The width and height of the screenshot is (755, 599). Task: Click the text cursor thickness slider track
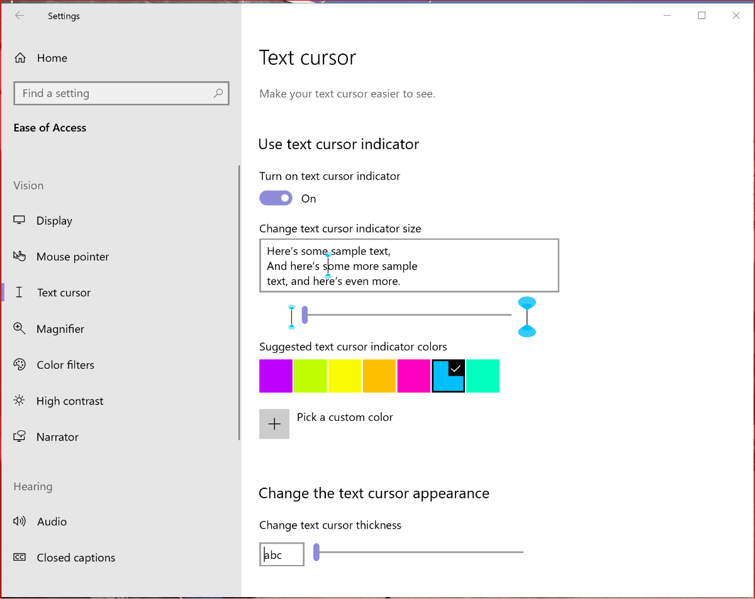pos(418,552)
